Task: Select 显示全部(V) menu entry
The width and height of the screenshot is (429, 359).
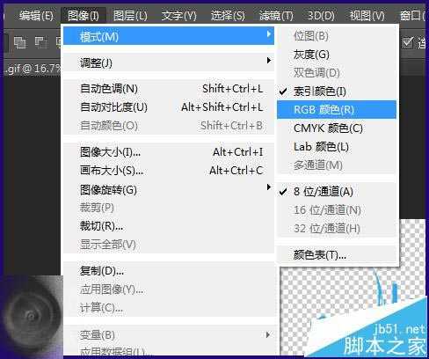Action: (169, 244)
